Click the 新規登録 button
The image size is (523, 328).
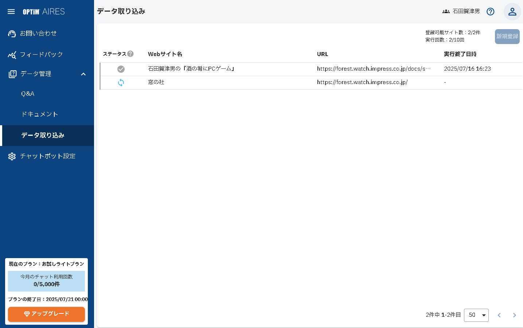507,36
